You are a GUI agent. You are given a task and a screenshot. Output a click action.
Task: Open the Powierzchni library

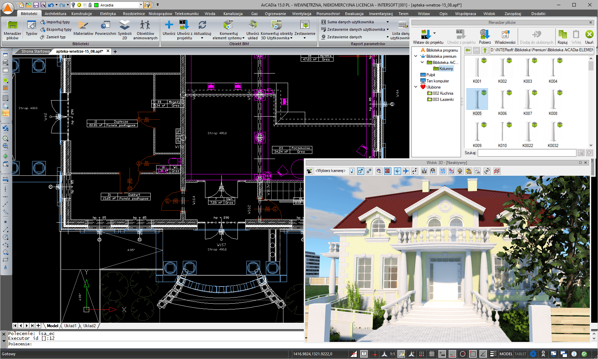pos(106,28)
